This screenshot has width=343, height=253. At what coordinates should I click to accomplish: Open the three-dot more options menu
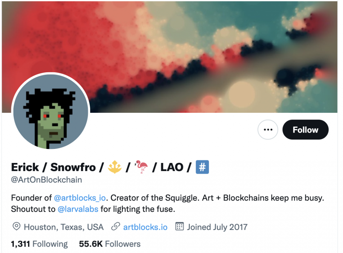pos(268,130)
